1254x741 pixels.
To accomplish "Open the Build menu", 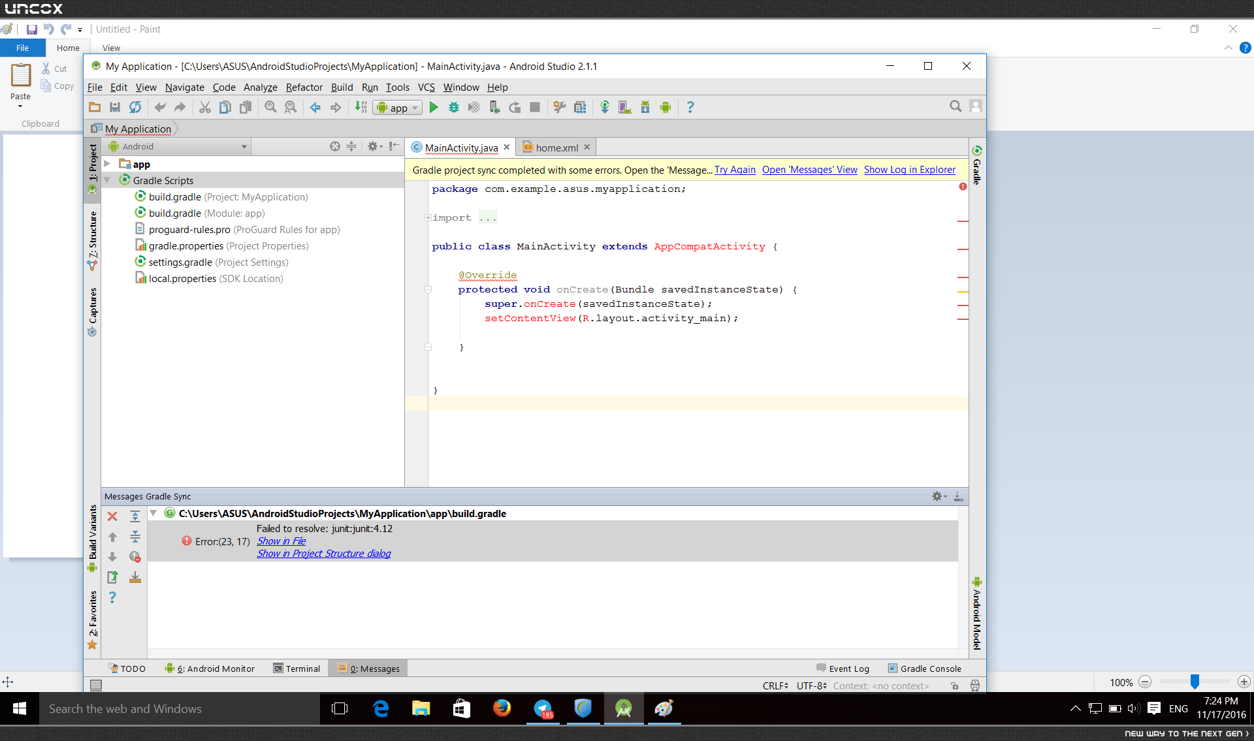I will 342,87.
